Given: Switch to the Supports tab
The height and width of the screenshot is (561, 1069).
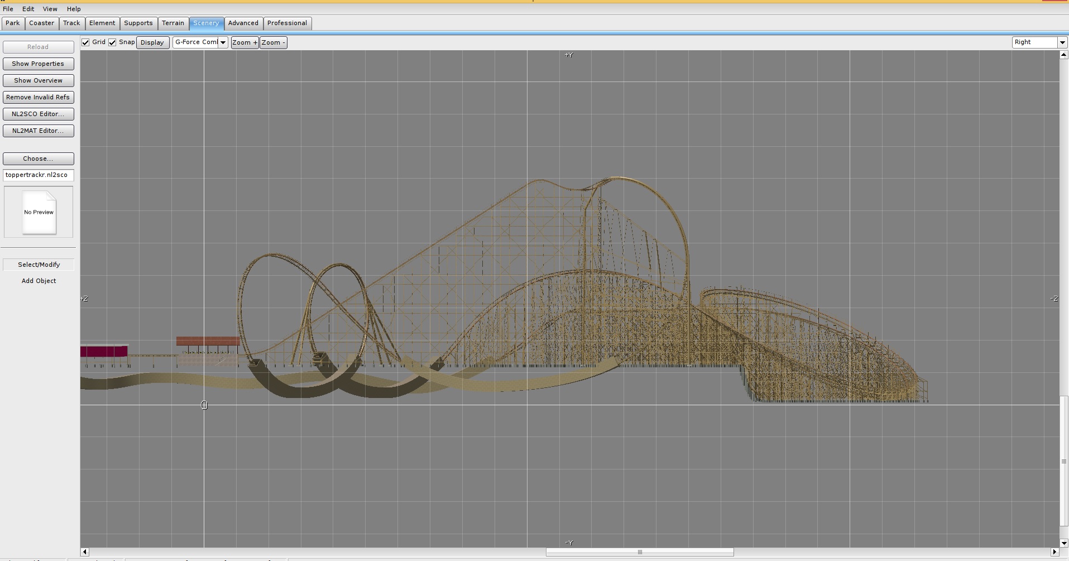Looking at the screenshot, I should tap(138, 23).
